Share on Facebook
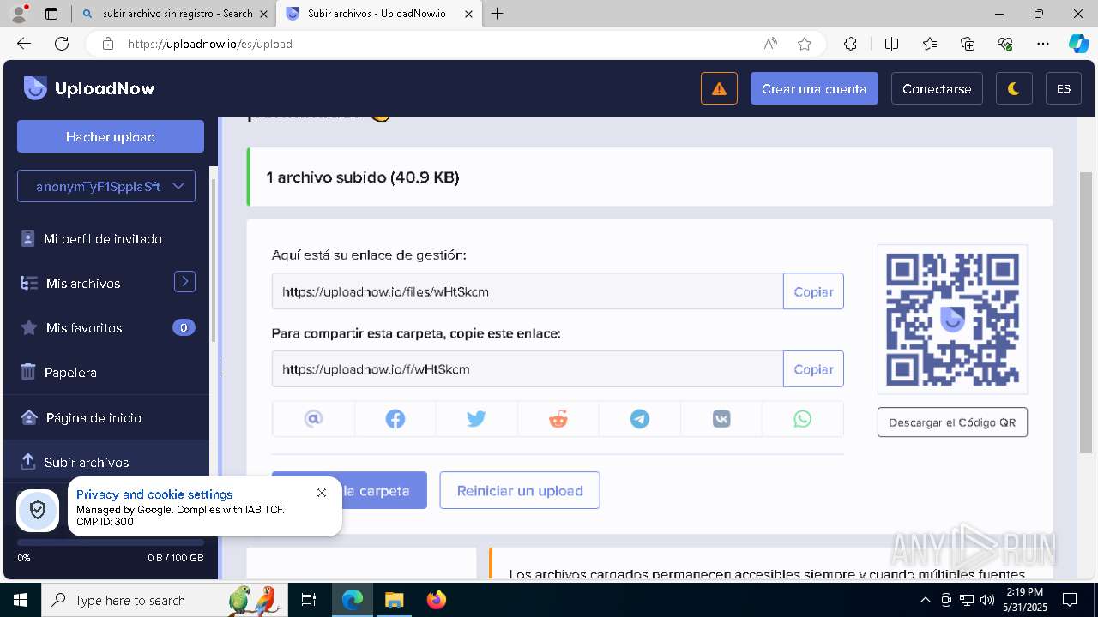 coord(395,419)
